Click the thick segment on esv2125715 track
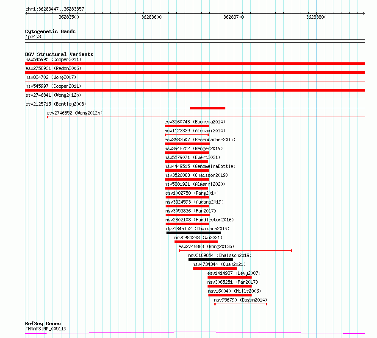This screenshot has height=338, width=377. point(208,108)
